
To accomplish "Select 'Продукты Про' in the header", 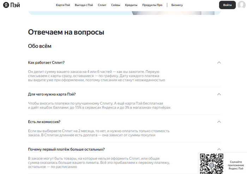I will click(152, 5).
